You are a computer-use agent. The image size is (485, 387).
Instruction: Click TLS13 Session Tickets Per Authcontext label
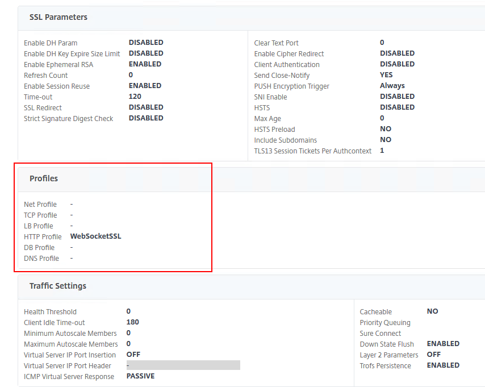(x=313, y=151)
